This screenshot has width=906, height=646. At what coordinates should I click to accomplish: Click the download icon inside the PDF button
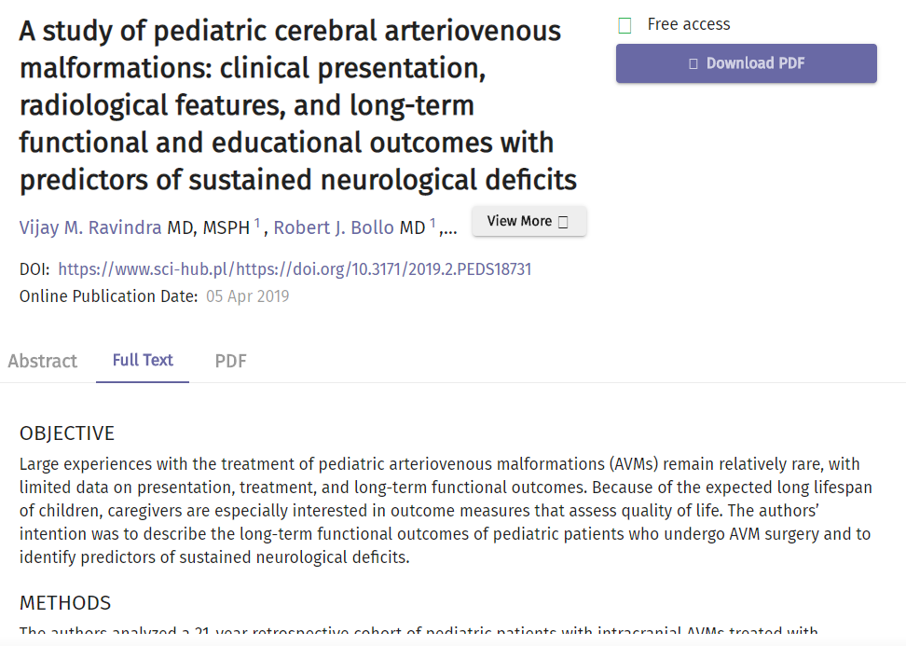[693, 63]
